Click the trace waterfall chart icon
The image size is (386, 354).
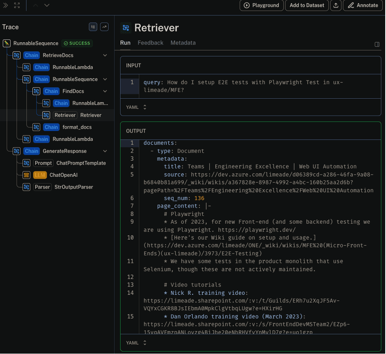point(104,27)
